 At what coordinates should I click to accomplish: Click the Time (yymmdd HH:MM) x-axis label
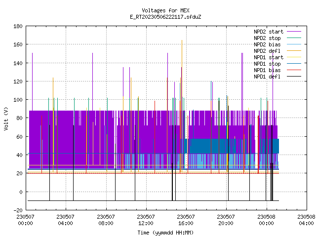(x=166, y=233)
